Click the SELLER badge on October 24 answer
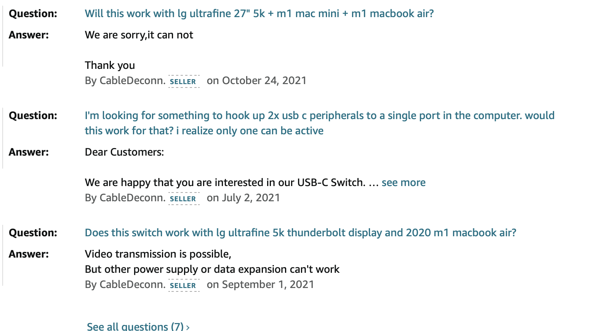 click(x=183, y=81)
